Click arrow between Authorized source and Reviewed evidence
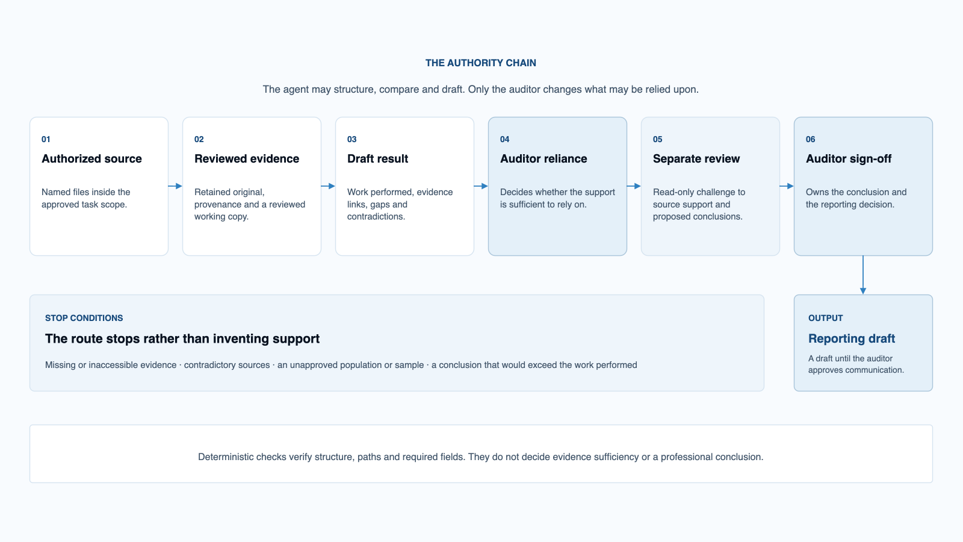This screenshot has width=963, height=542. [175, 186]
